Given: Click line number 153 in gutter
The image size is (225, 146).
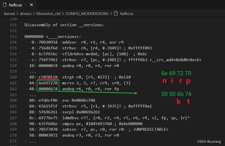Looking at the screenshot, I should 13,37.
